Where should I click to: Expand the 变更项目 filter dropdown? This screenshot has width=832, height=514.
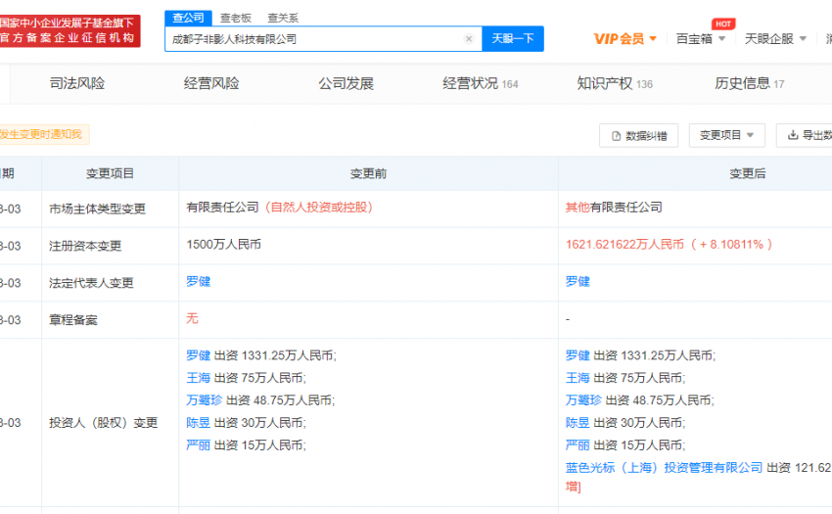(x=726, y=135)
